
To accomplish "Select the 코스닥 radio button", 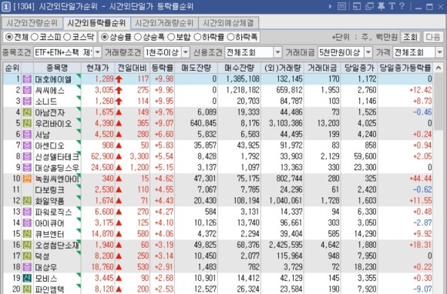I will pos(67,37).
